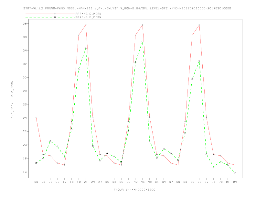Click x-axis forecast hour label 69

click(199, 182)
